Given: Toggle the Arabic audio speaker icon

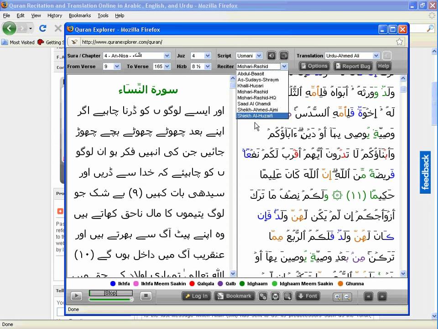Looking at the screenshot, I should tap(271, 56).
